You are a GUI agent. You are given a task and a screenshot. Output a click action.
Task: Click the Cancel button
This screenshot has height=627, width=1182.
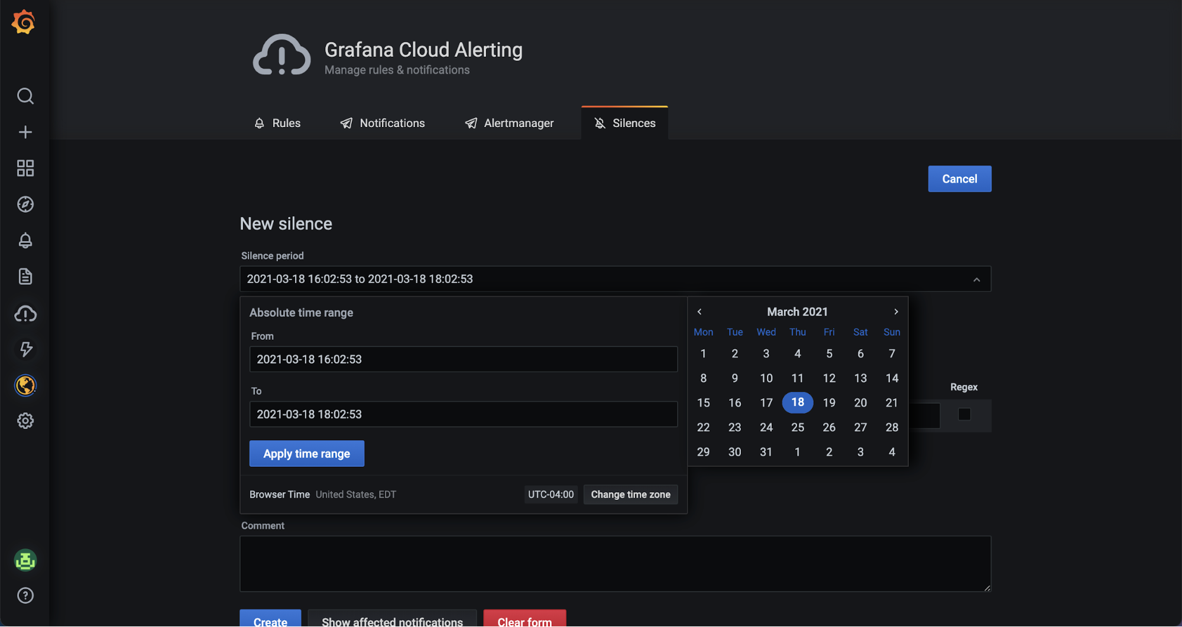(x=959, y=179)
